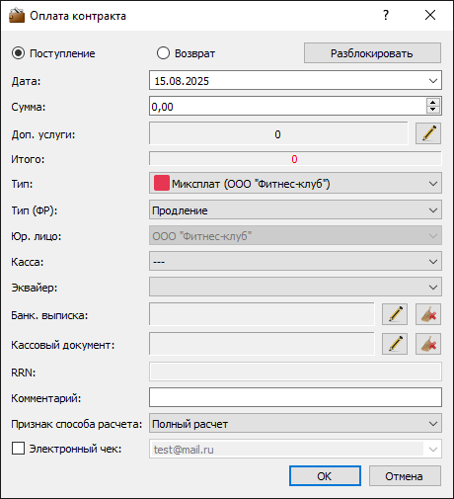This screenshot has width=454, height=499.
Task: Clear the bank statement with the broom icon
Action: 428,314
